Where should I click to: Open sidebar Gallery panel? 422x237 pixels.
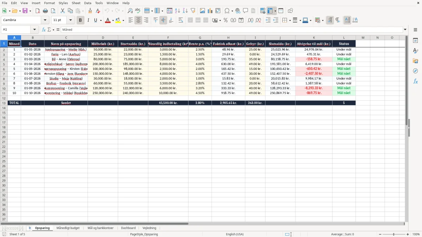415,61
